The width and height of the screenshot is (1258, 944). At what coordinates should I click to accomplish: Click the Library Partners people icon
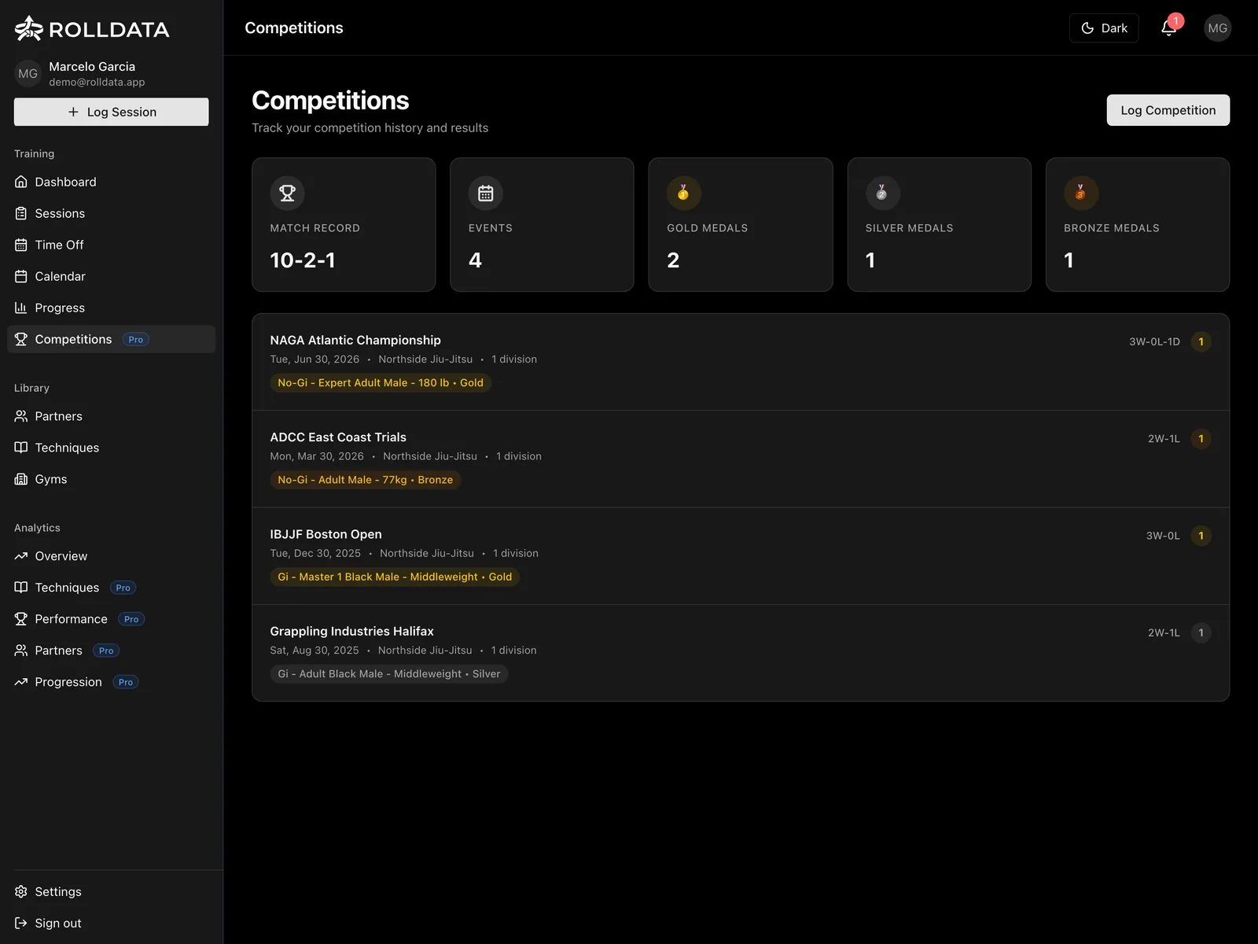(21, 416)
